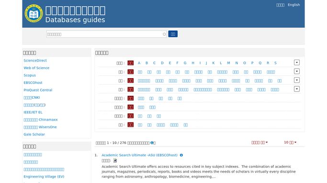Expand the fourth filter row dropdown arrow
The image size is (327, 183).
pyautogui.click(x=297, y=89)
